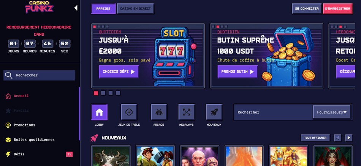Viewport: 361px width, 166px height.
Task: Collapse the left sidebar with arrow
Action: point(76,8)
